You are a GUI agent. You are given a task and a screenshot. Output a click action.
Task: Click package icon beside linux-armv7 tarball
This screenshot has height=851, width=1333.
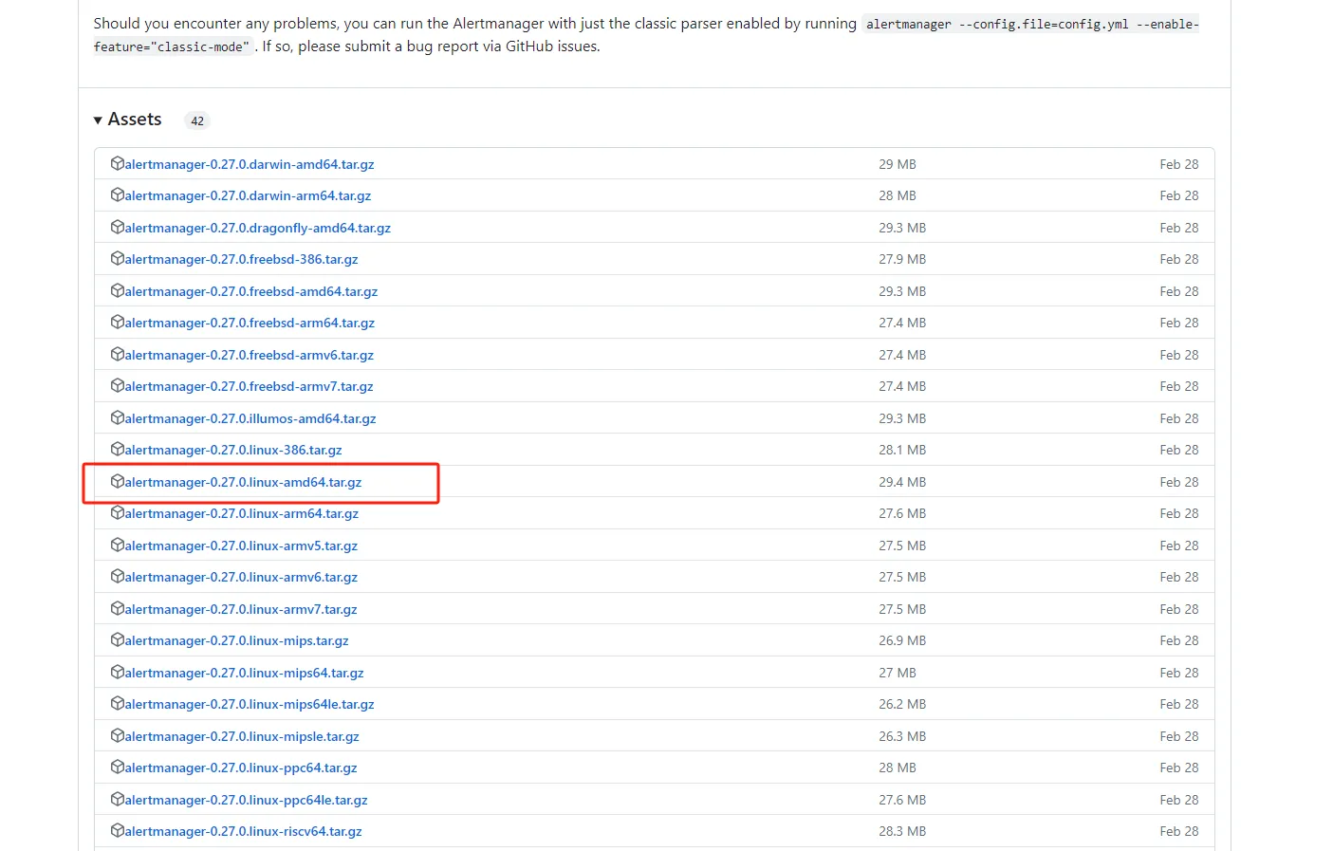[x=118, y=608]
